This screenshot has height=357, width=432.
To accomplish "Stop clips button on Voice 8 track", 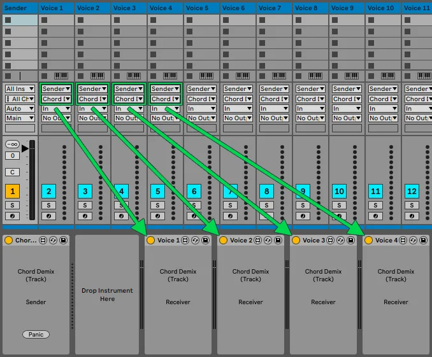I will [x=299, y=76].
